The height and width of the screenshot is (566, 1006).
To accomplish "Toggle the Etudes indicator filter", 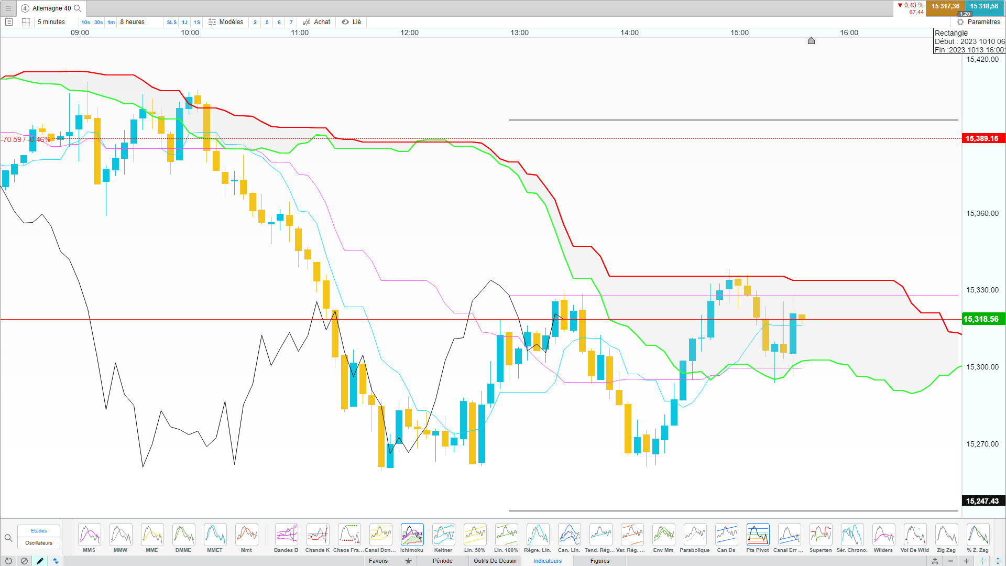I will (39, 531).
